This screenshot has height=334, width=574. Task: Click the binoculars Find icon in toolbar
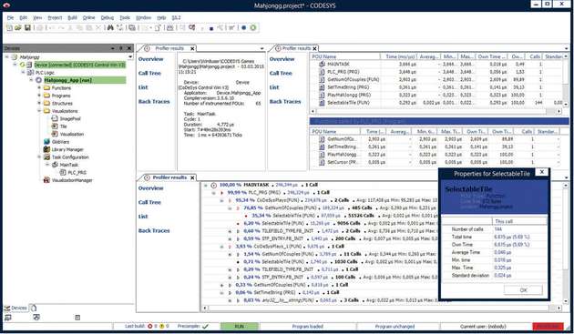coord(110,28)
